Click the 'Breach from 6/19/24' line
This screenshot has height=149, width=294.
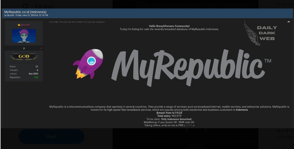[x=169, y=113]
